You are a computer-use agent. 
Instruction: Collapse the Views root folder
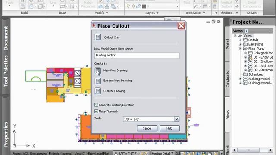coord(235,36)
